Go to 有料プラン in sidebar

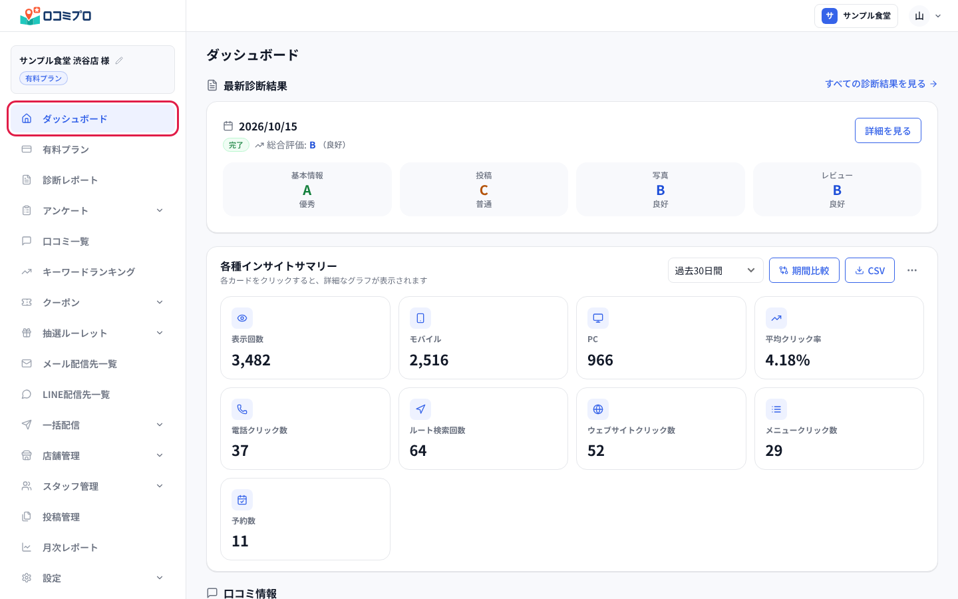click(92, 150)
